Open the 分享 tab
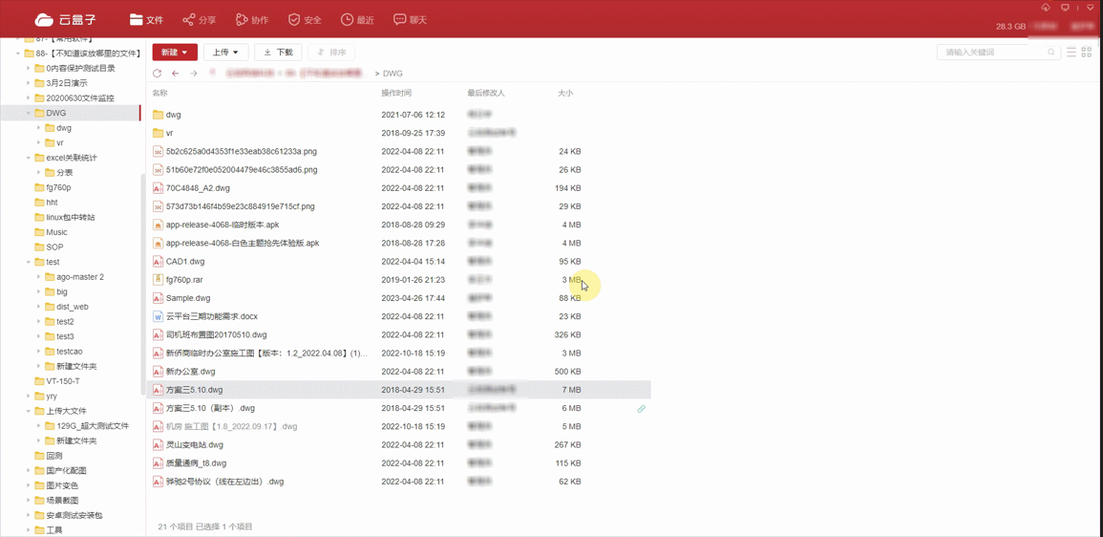The width and height of the screenshot is (1103, 537). (199, 20)
